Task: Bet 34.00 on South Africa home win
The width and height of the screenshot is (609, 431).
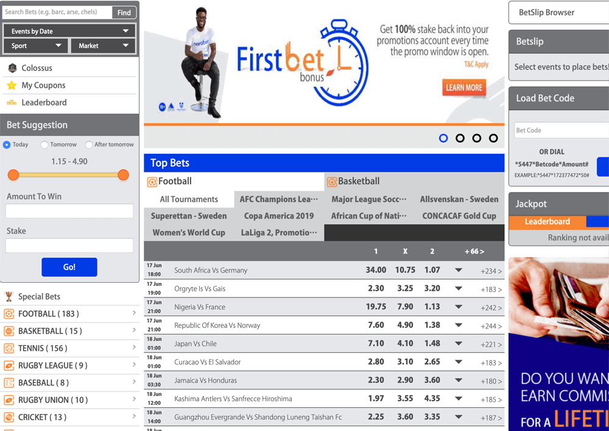Action: pyautogui.click(x=376, y=269)
